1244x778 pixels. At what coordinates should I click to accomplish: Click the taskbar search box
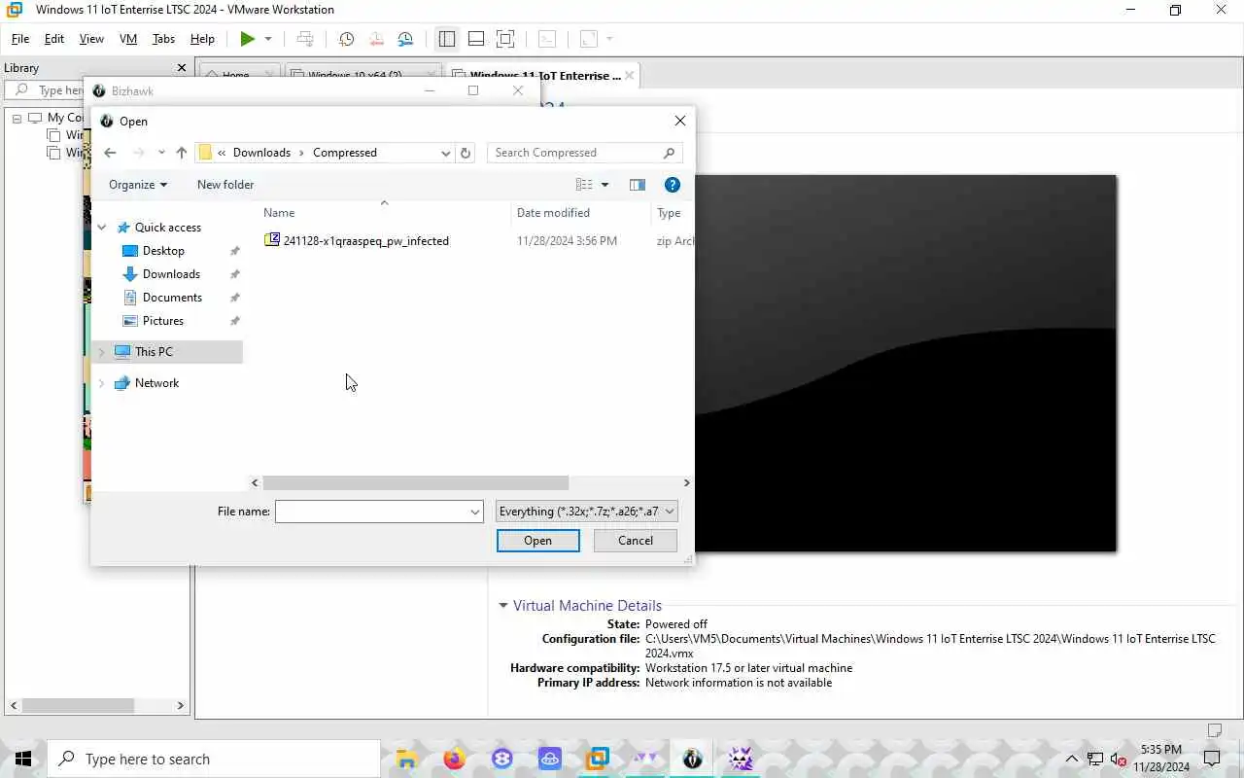coord(214,759)
